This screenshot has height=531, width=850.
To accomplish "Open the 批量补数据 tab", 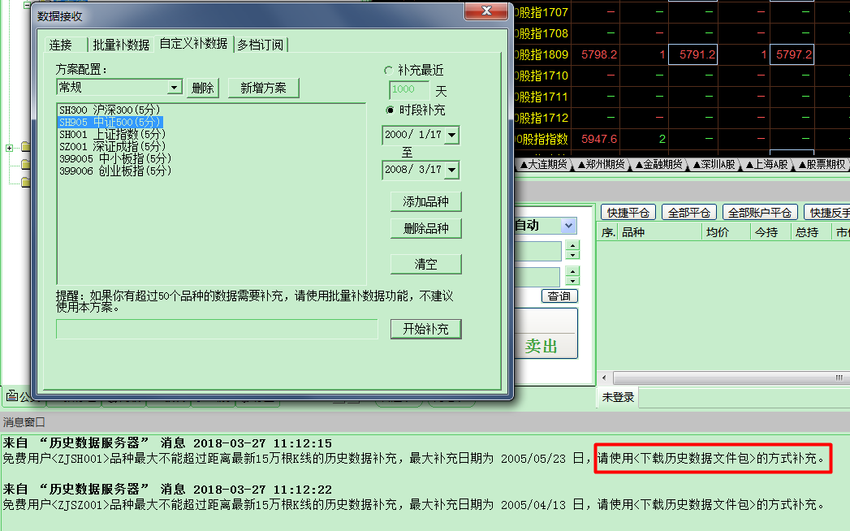I will (120, 45).
